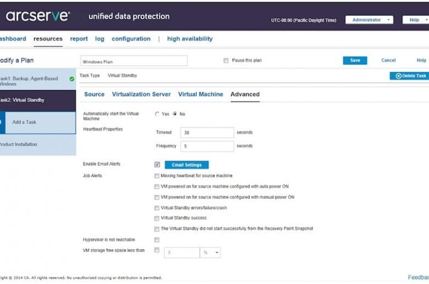Click the Save button

(x=355, y=60)
